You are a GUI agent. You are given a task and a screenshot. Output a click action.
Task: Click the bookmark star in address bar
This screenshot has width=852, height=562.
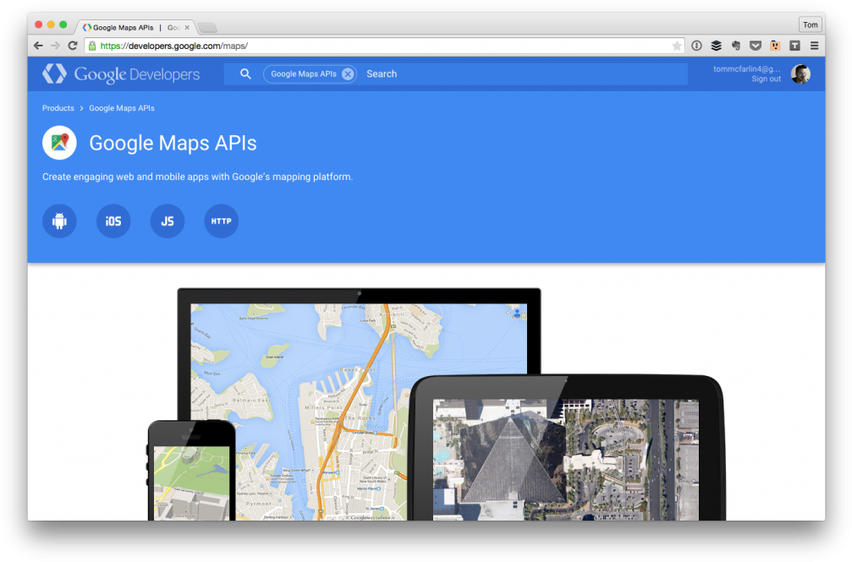[x=677, y=46]
